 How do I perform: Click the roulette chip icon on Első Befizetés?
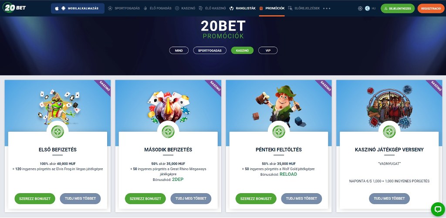[x=57, y=132]
